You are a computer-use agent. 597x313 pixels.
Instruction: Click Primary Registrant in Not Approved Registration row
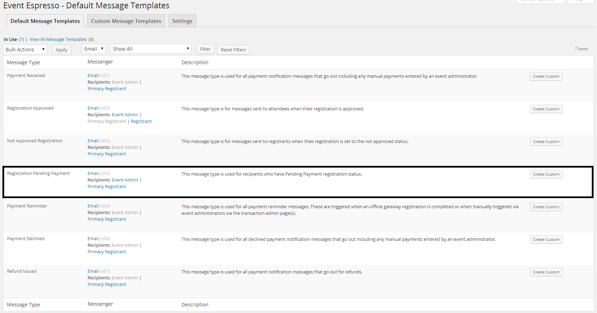(x=107, y=154)
